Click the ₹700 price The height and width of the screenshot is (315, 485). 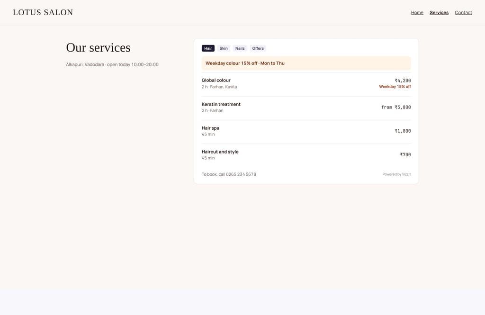click(x=405, y=155)
